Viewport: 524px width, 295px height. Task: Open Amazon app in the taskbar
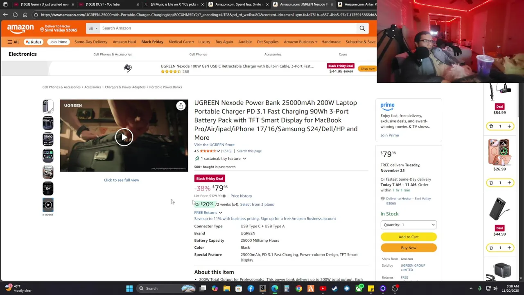tap(263, 288)
